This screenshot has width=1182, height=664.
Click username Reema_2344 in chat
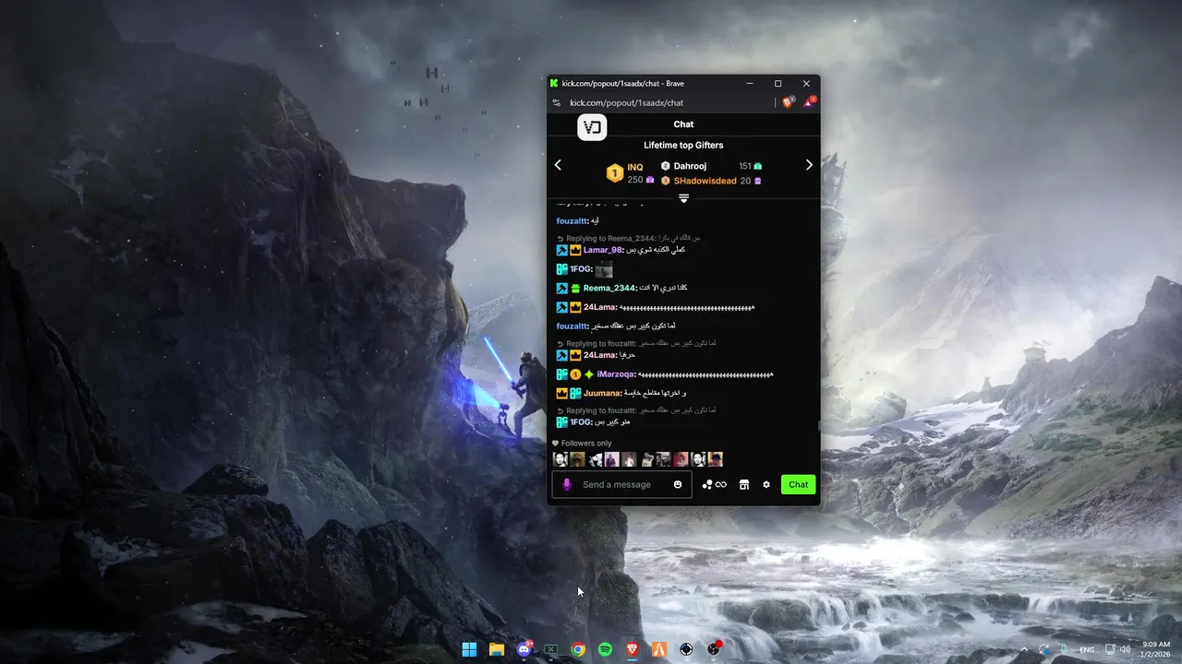609,288
